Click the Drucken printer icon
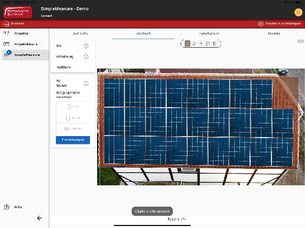Image resolution: width=305 pixels, height=228 pixels. [7, 24]
